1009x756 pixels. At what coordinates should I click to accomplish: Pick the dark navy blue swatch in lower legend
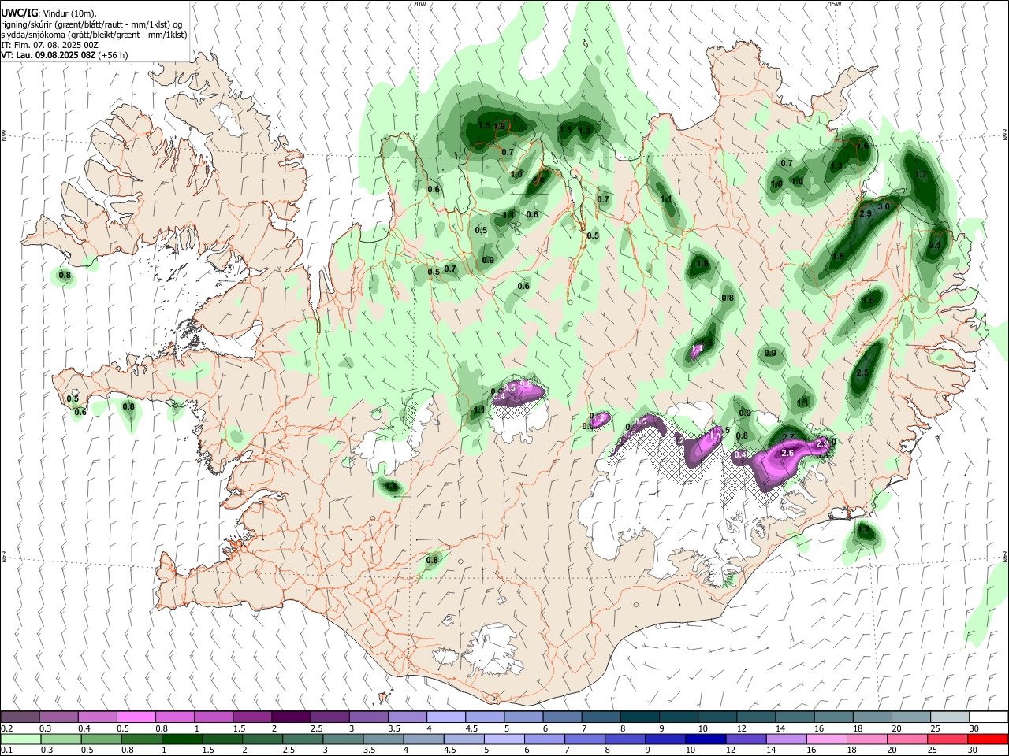pos(705,739)
